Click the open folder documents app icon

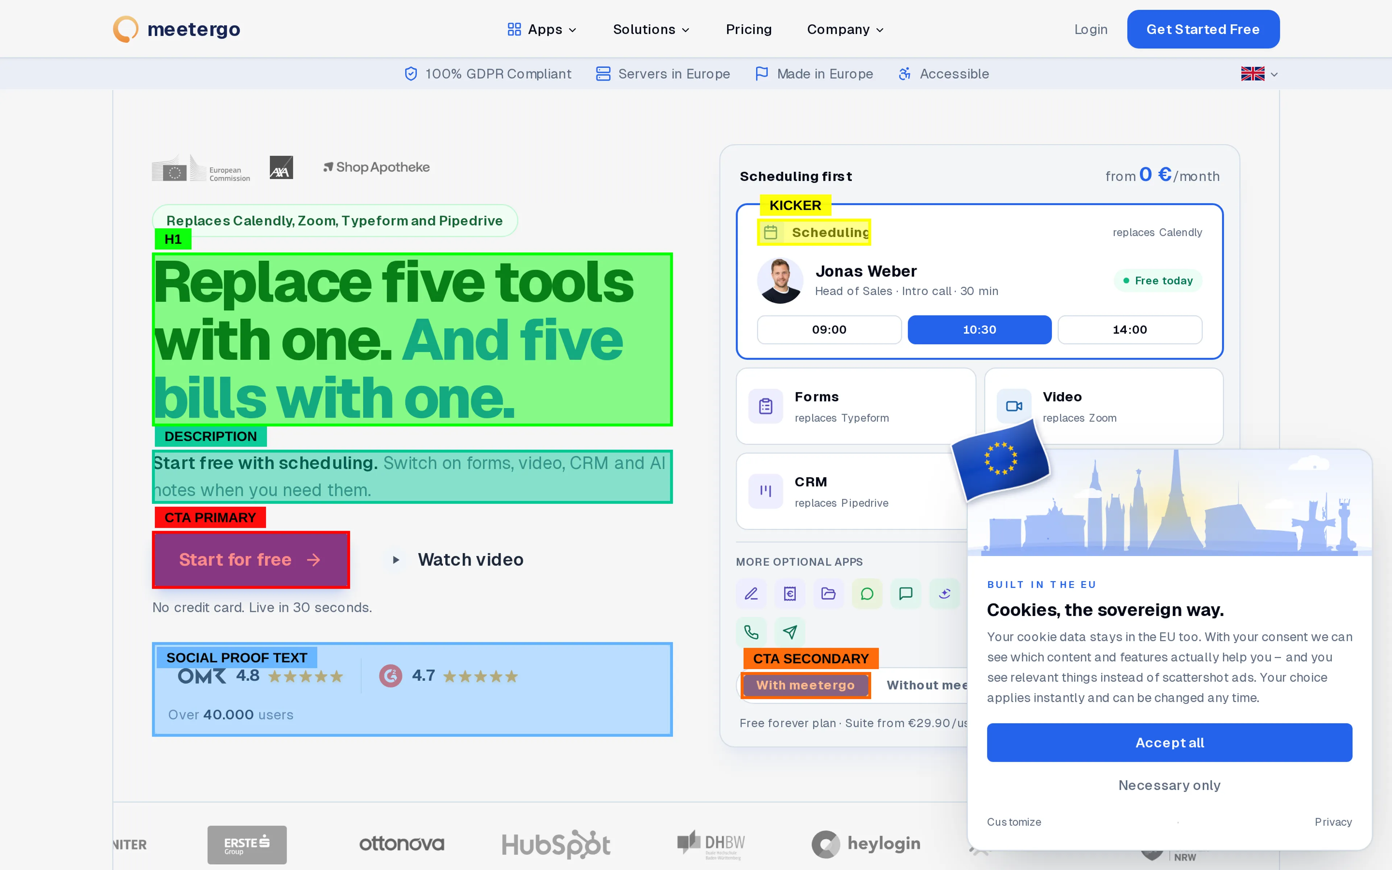click(x=828, y=593)
